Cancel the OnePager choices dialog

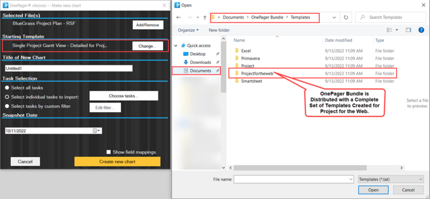(25, 161)
